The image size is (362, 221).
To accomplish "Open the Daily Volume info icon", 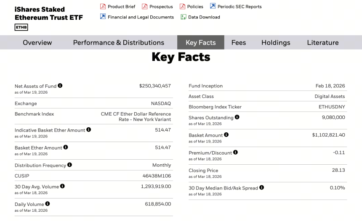I will point(47,203).
